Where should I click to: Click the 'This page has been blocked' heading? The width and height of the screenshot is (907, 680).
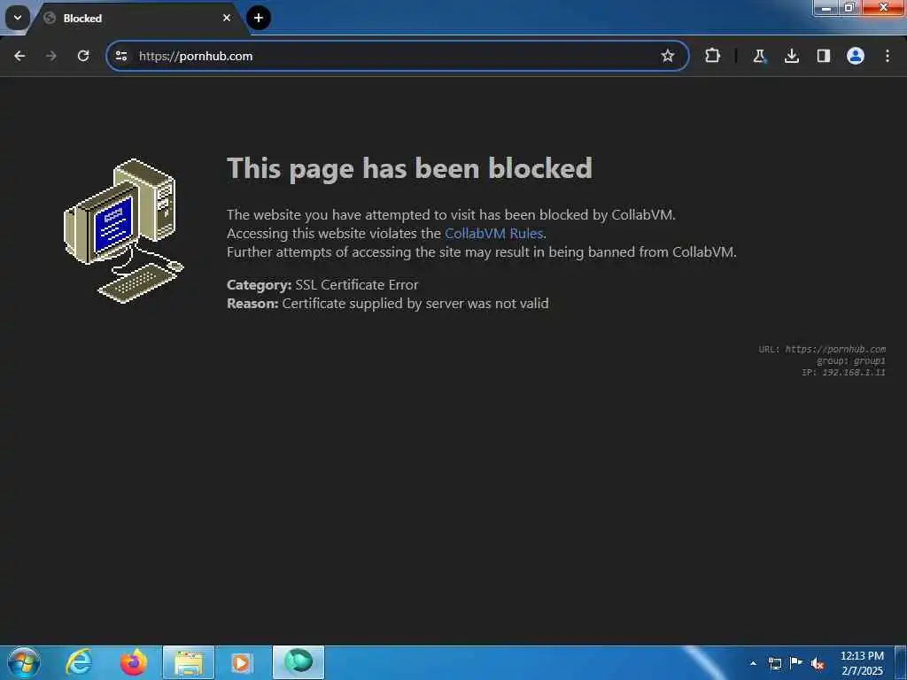pyautogui.click(x=409, y=169)
